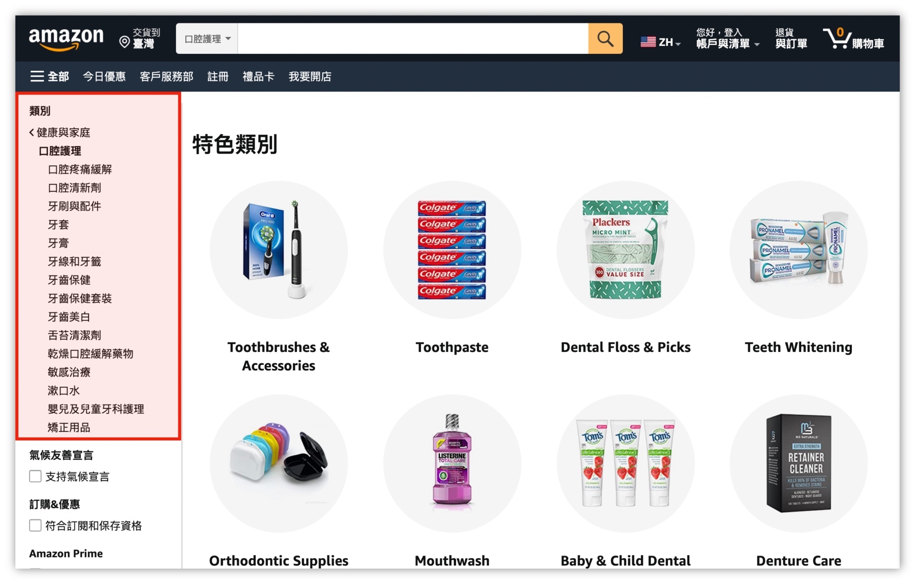The image size is (915, 584).
Task: Open 禮品卡 in navigation bar
Action: coord(258,76)
